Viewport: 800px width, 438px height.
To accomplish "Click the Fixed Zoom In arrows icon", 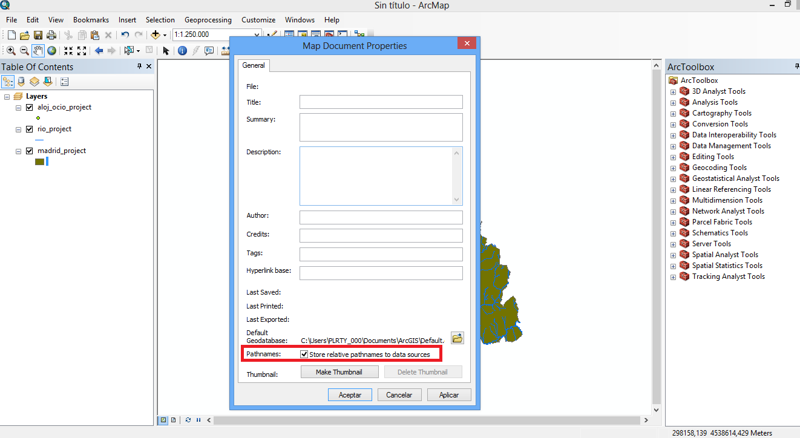I will (x=68, y=51).
